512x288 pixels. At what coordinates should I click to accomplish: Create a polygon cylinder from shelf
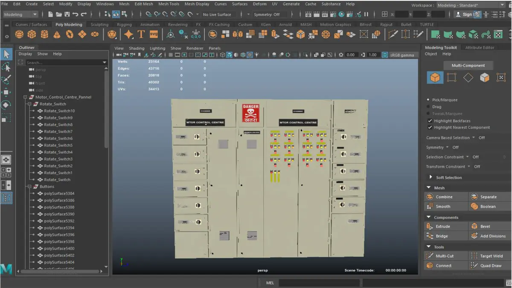44,34
